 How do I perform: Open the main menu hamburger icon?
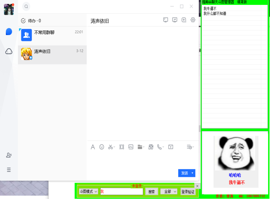coord(9,170)
